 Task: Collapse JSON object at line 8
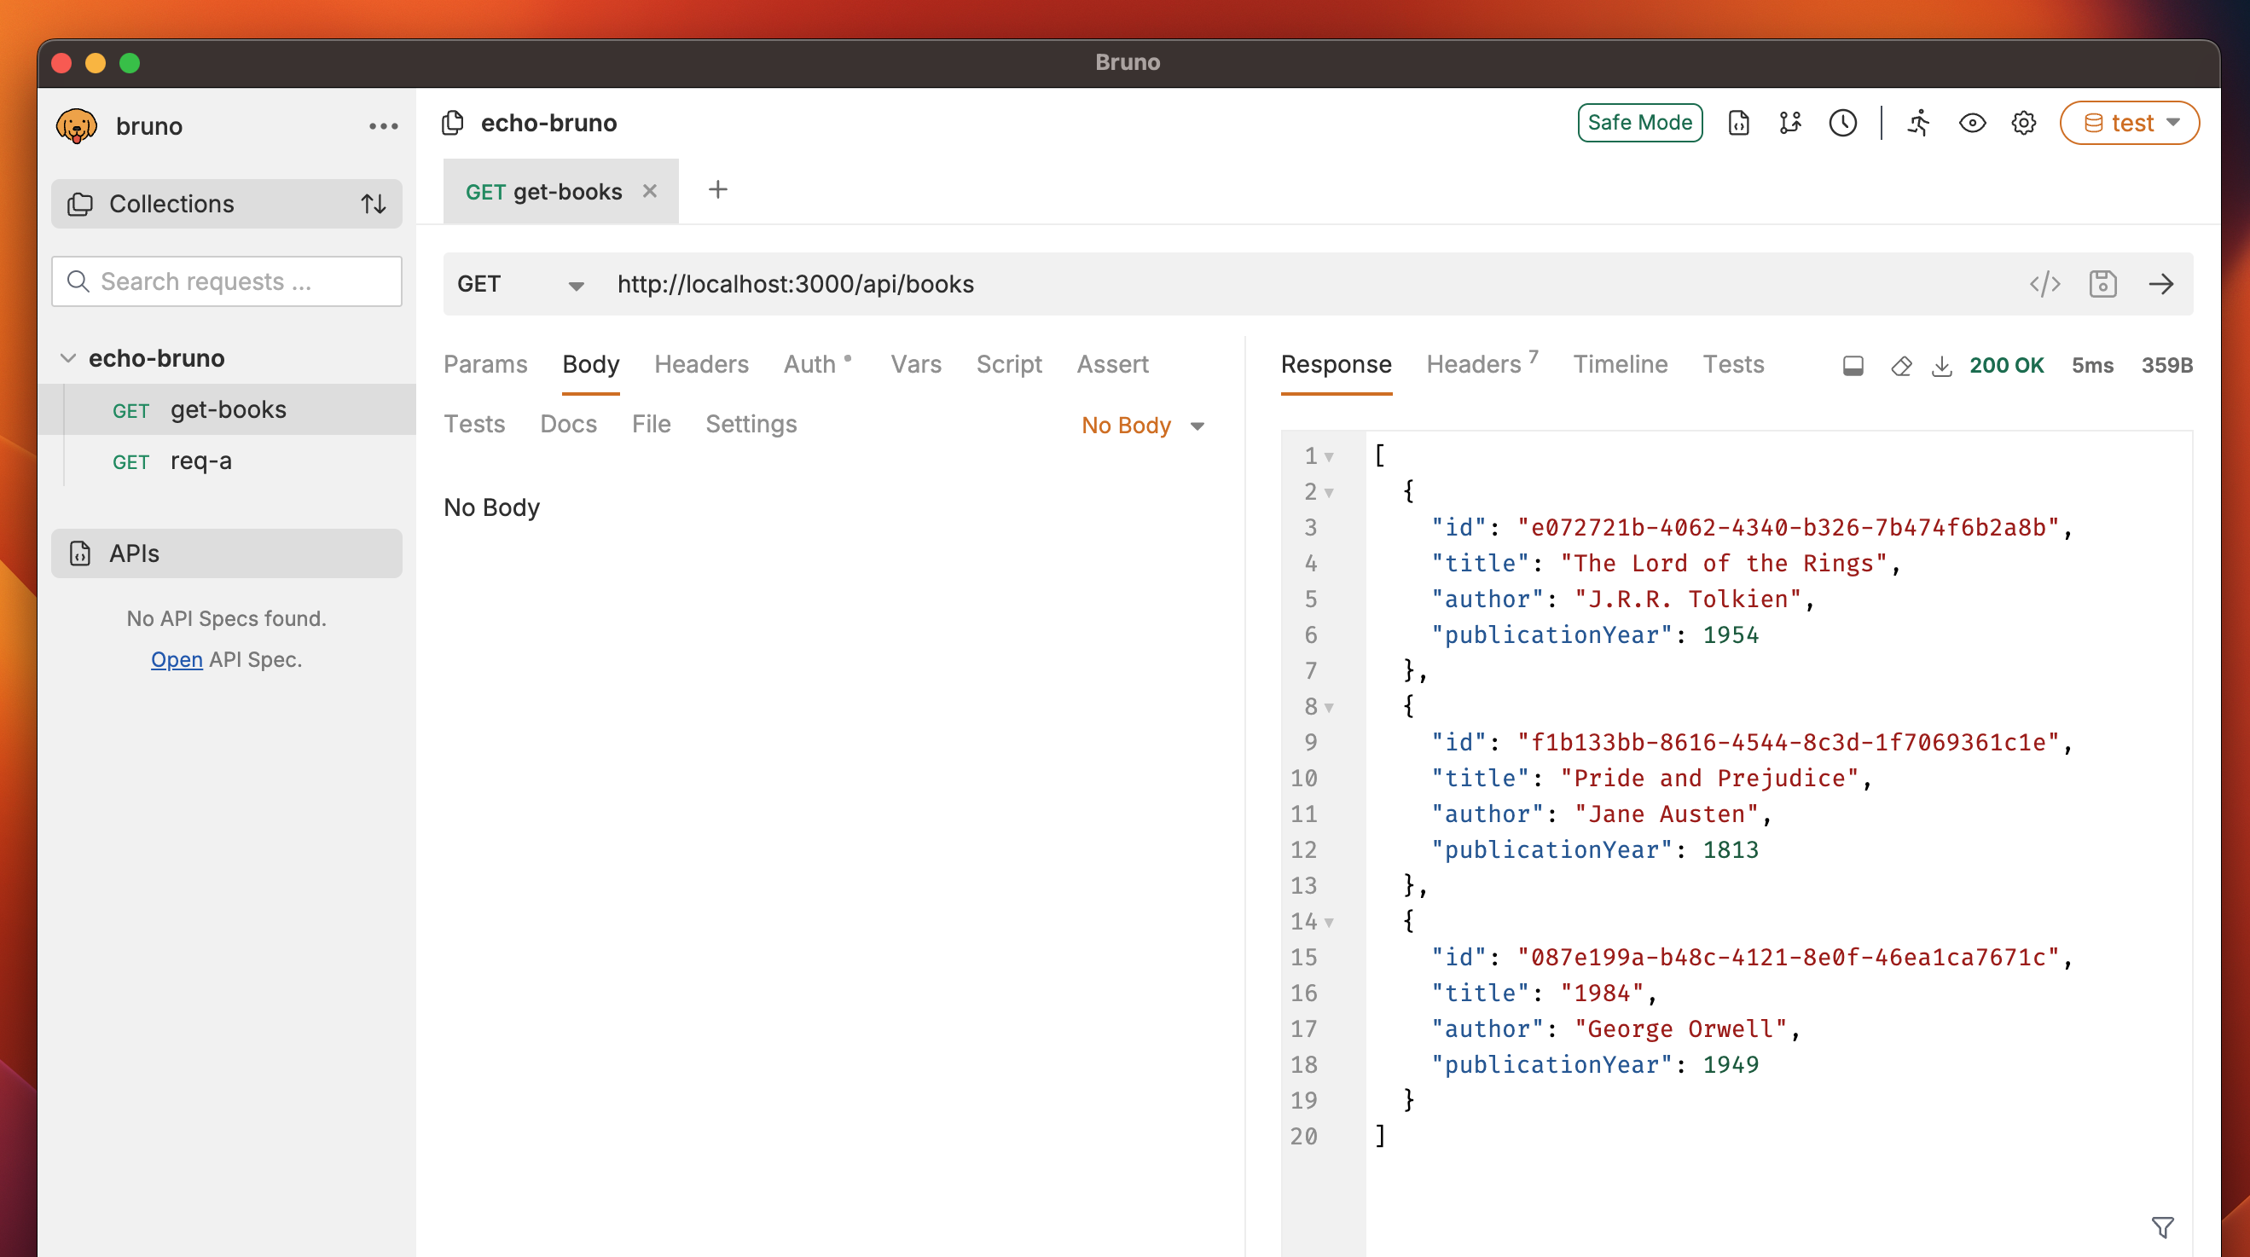(1328, 707)
